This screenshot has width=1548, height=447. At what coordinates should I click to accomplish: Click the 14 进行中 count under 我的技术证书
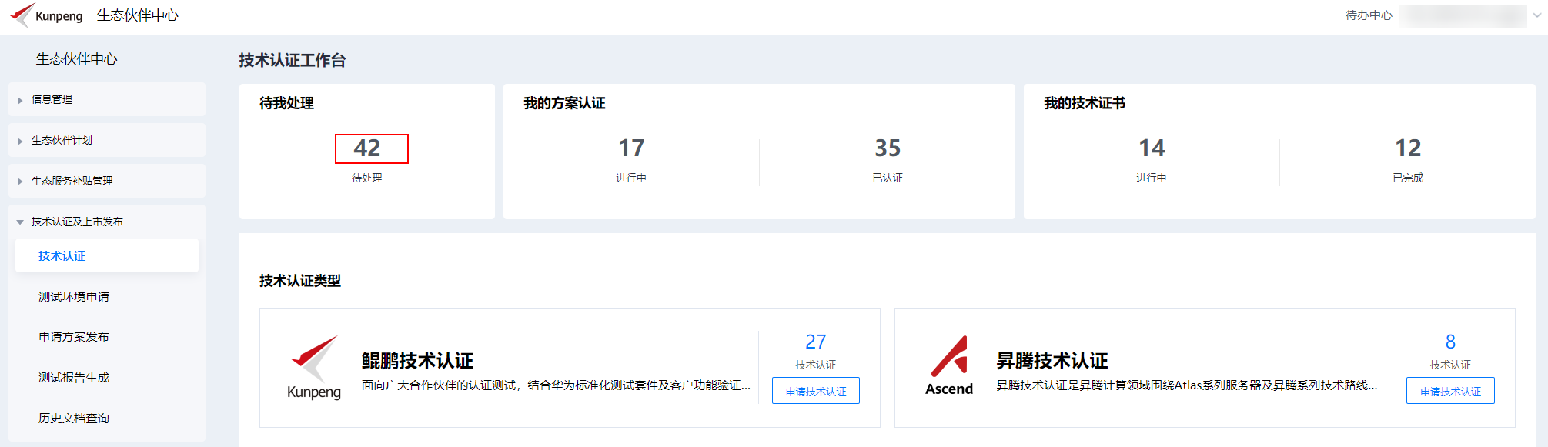pyautogui.click(x=1152, y=148)
